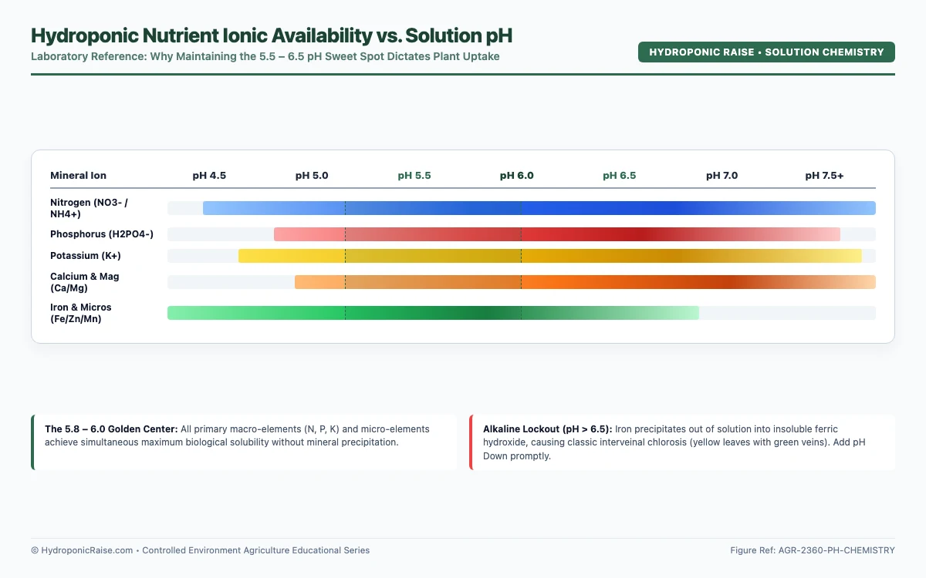926x578 pixels.
Task: Click the orange Calcium & Mag availability bar
Action: pos(585,282)
